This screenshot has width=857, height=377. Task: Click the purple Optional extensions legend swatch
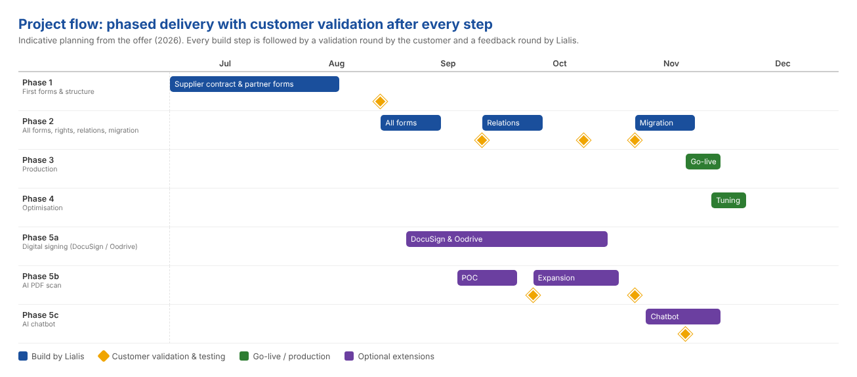349,356
